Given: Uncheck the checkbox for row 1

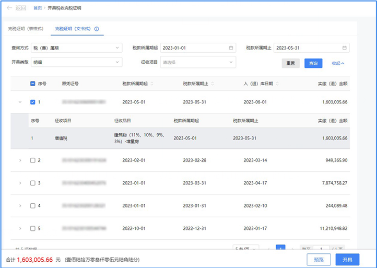Looking at the screenshot, I should 33,102.
